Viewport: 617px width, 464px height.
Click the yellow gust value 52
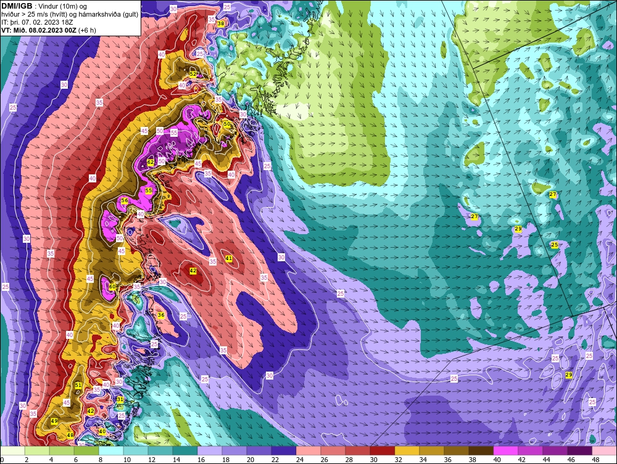tap(193, 73)
